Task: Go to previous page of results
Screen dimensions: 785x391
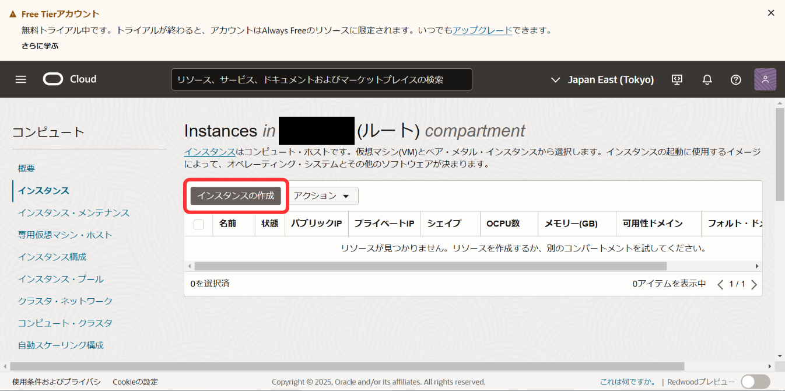Action: pos(720,284)
